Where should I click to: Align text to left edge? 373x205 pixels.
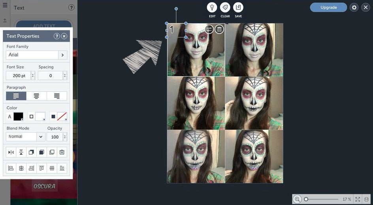click(11, 168)
